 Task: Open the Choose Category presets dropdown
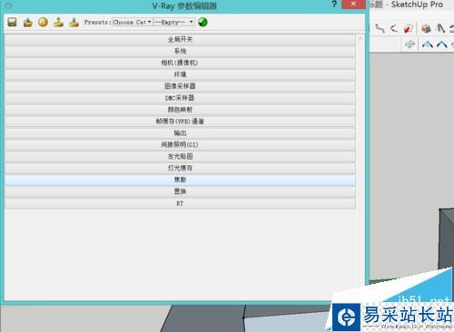(132, 22)
